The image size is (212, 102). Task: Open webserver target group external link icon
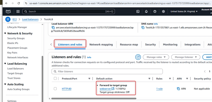coord(113,89)
